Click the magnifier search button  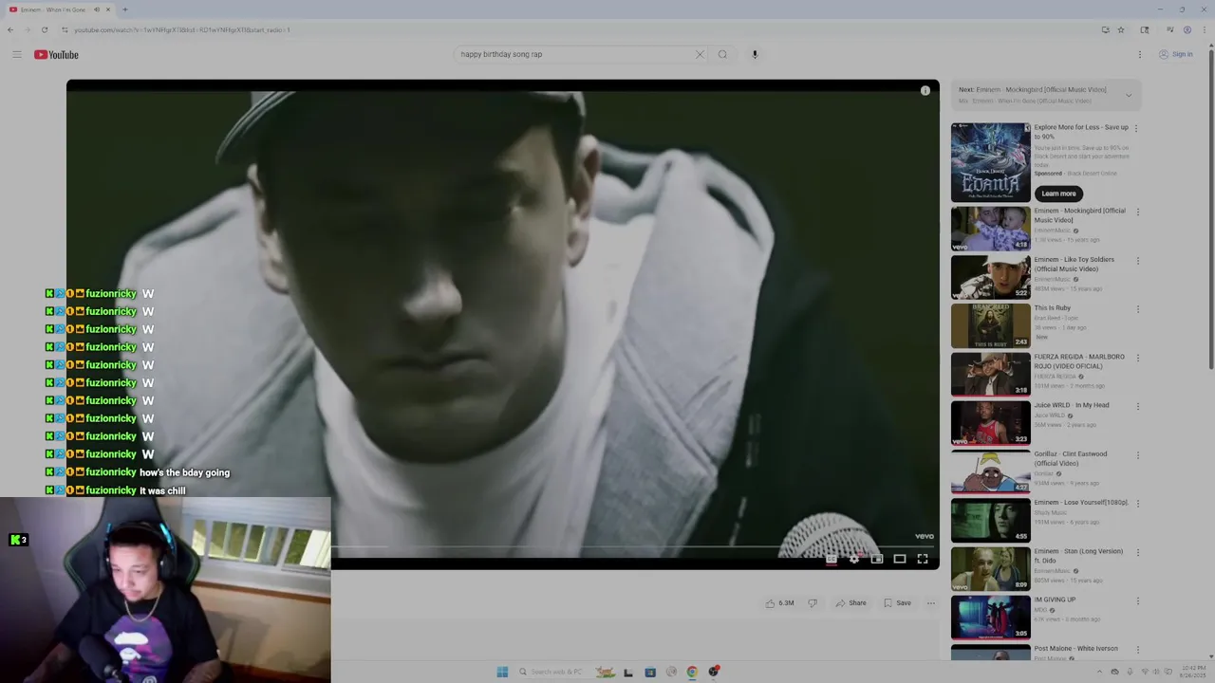click(x=722, y=54)
